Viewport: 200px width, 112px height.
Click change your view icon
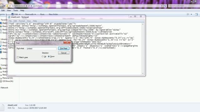[188, 14]
